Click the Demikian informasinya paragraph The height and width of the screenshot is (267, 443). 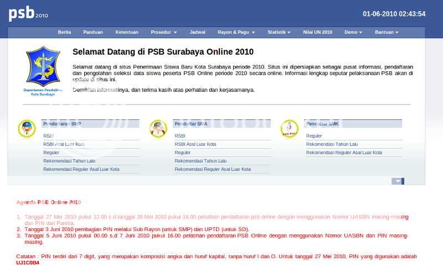(163, 90)
